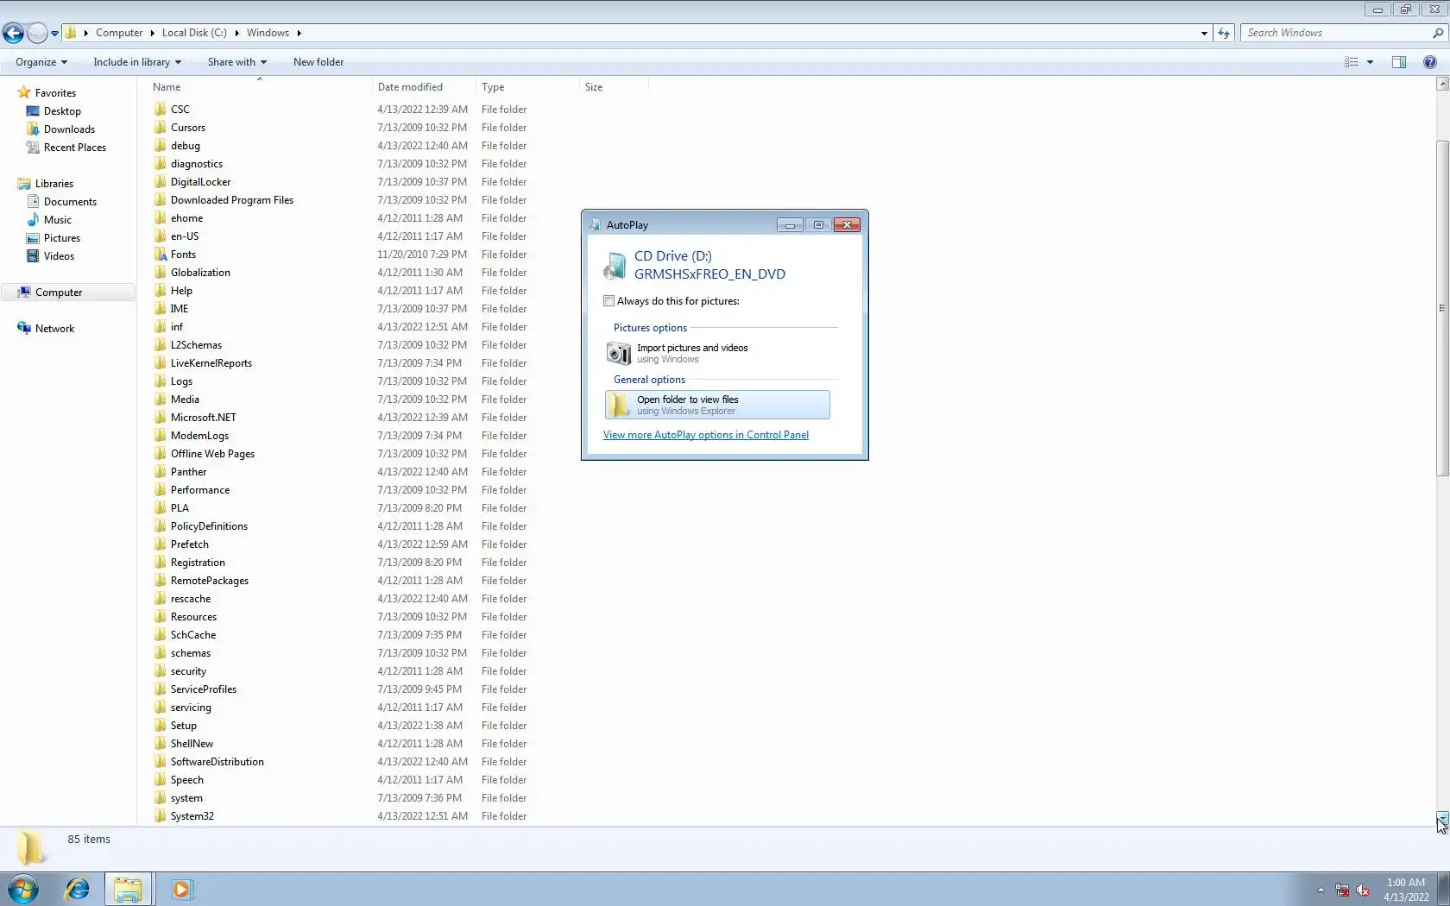Sort by the Size column header

click(x=614, y=87)
